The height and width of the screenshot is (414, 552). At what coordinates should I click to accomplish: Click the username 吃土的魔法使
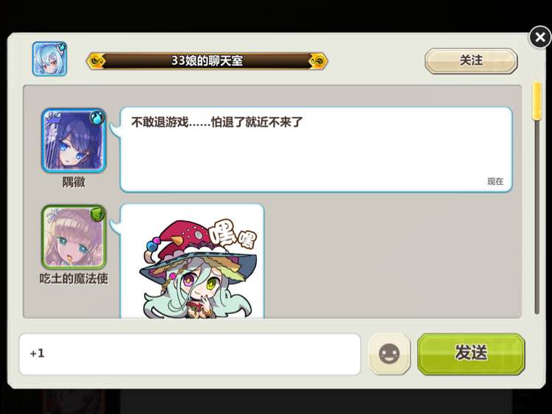[x=74, y=278]
